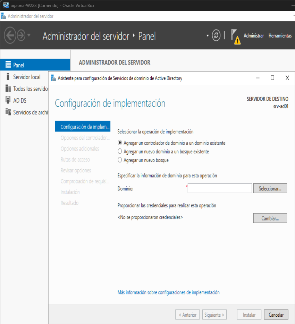The image size is (295, 324).
Task: Click the Seleccionar... button
Action: tap(270, 188)
